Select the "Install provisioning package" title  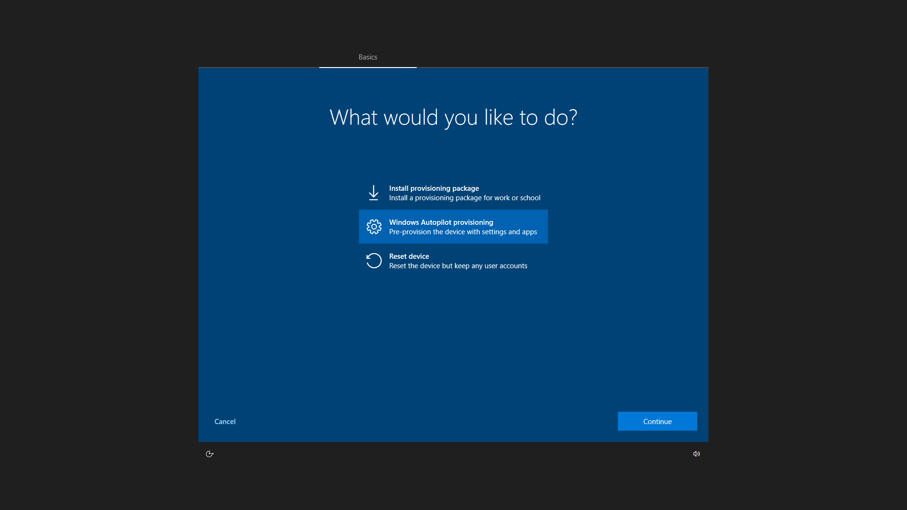pos(434,188)
